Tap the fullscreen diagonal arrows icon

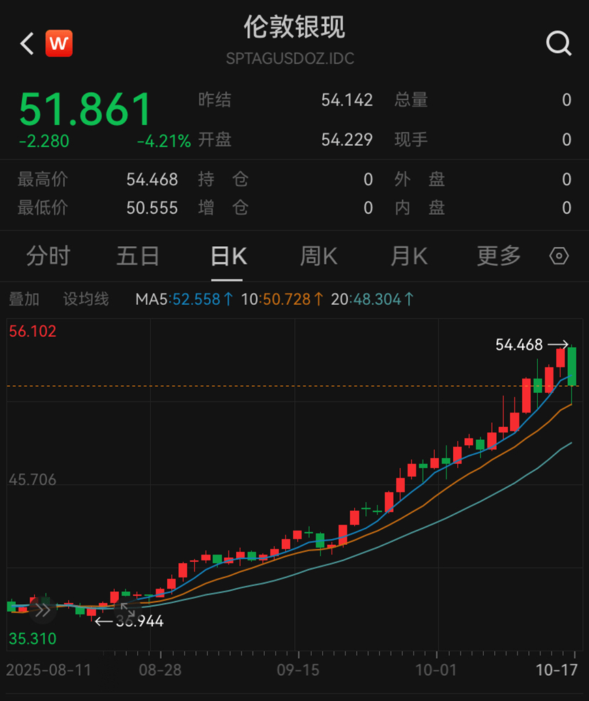128,610
